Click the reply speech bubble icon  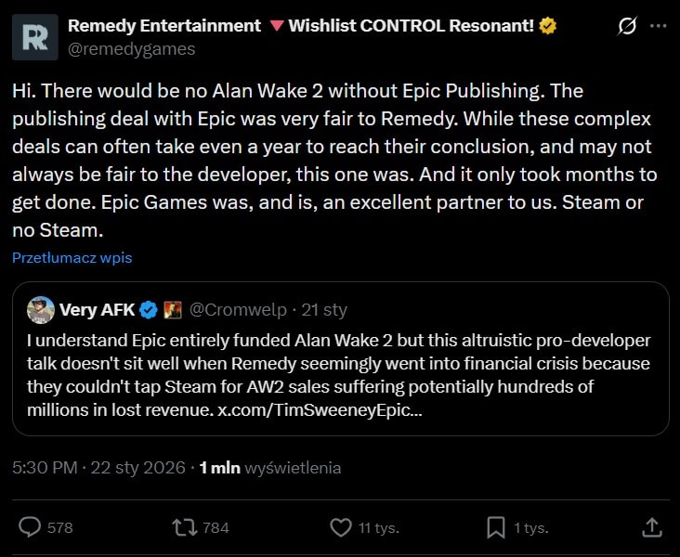click(31, 527)
